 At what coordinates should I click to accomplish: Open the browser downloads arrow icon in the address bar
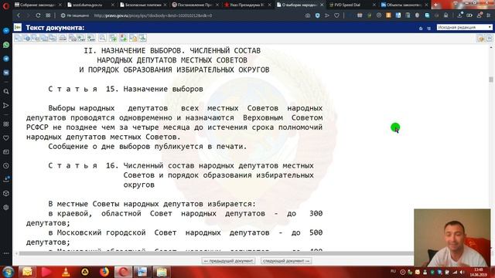460,15
